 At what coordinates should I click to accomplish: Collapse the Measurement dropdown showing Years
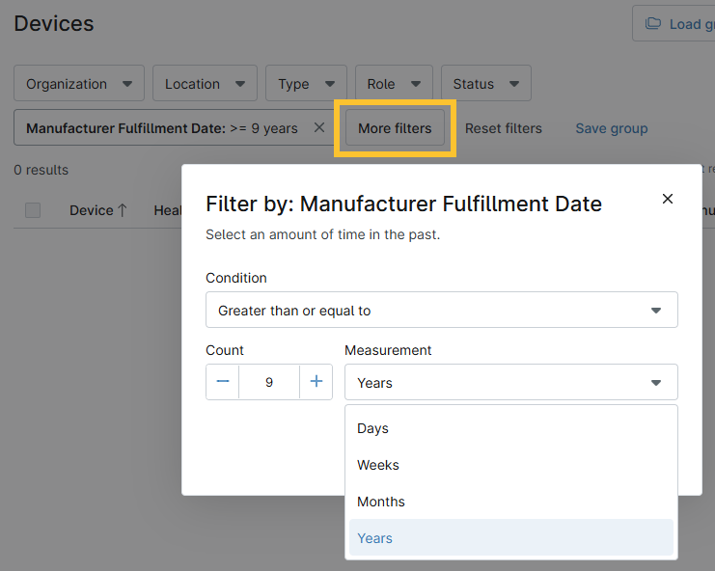pos(510,383)
